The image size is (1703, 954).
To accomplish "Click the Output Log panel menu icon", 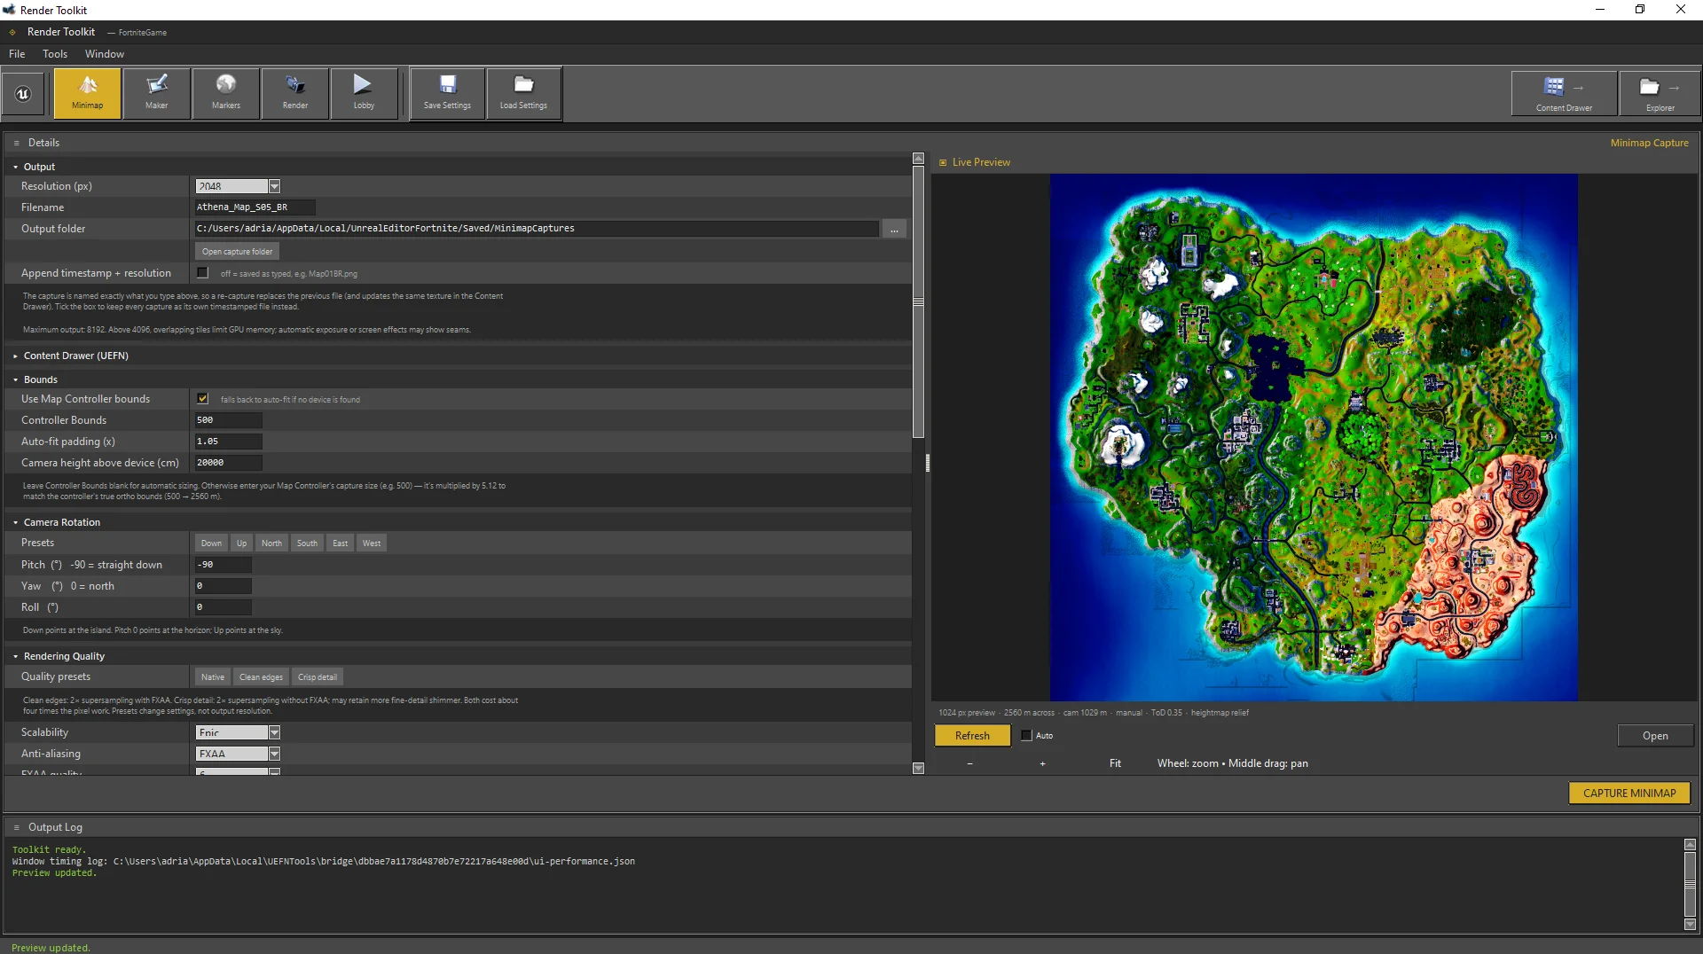I will pos(16,827).
